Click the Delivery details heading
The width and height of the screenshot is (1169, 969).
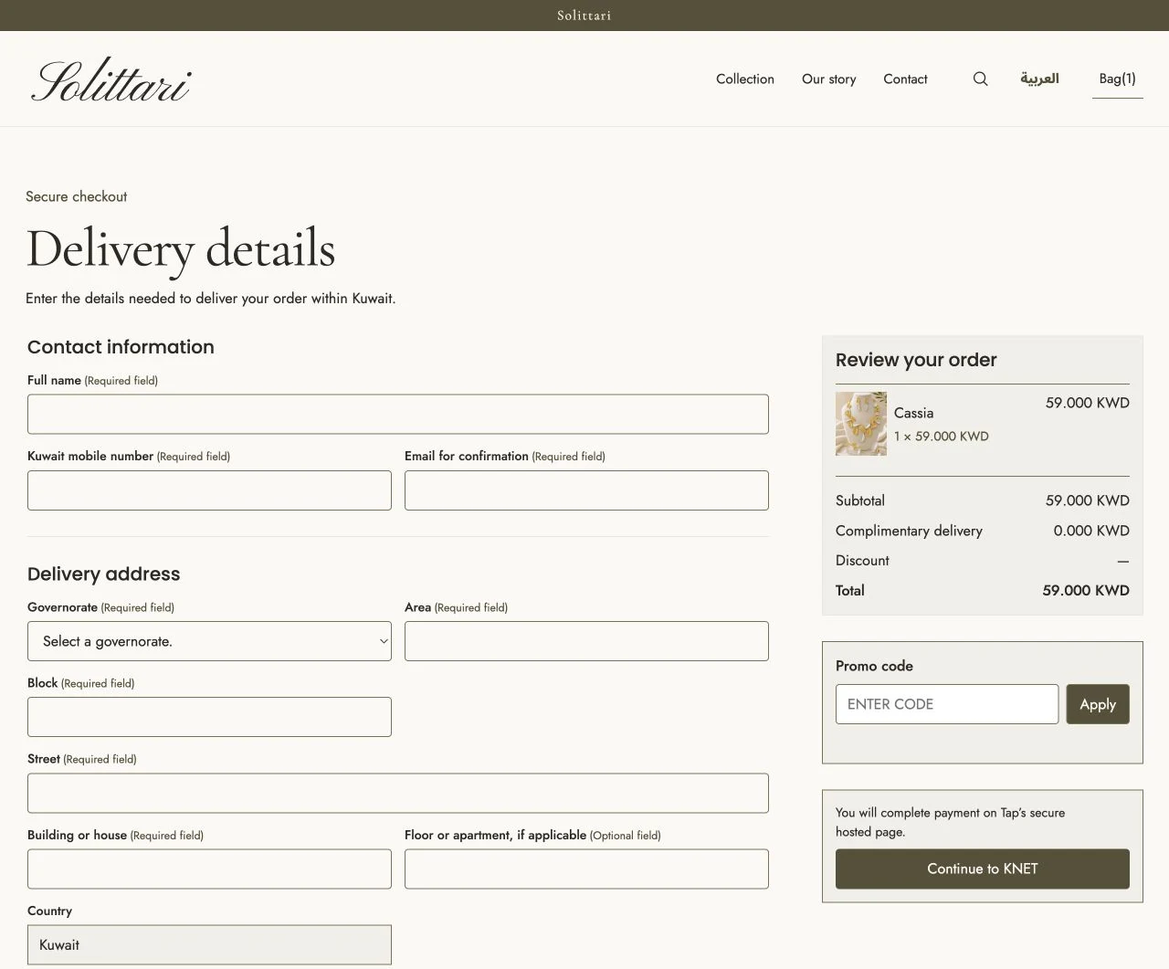tap(181, 248)
